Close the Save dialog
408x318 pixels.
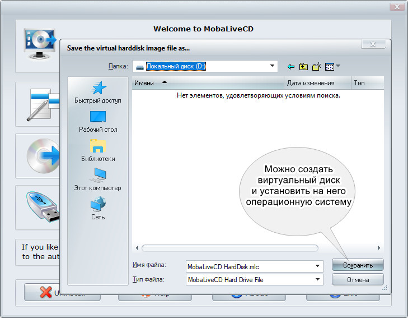tap(373, 44)
